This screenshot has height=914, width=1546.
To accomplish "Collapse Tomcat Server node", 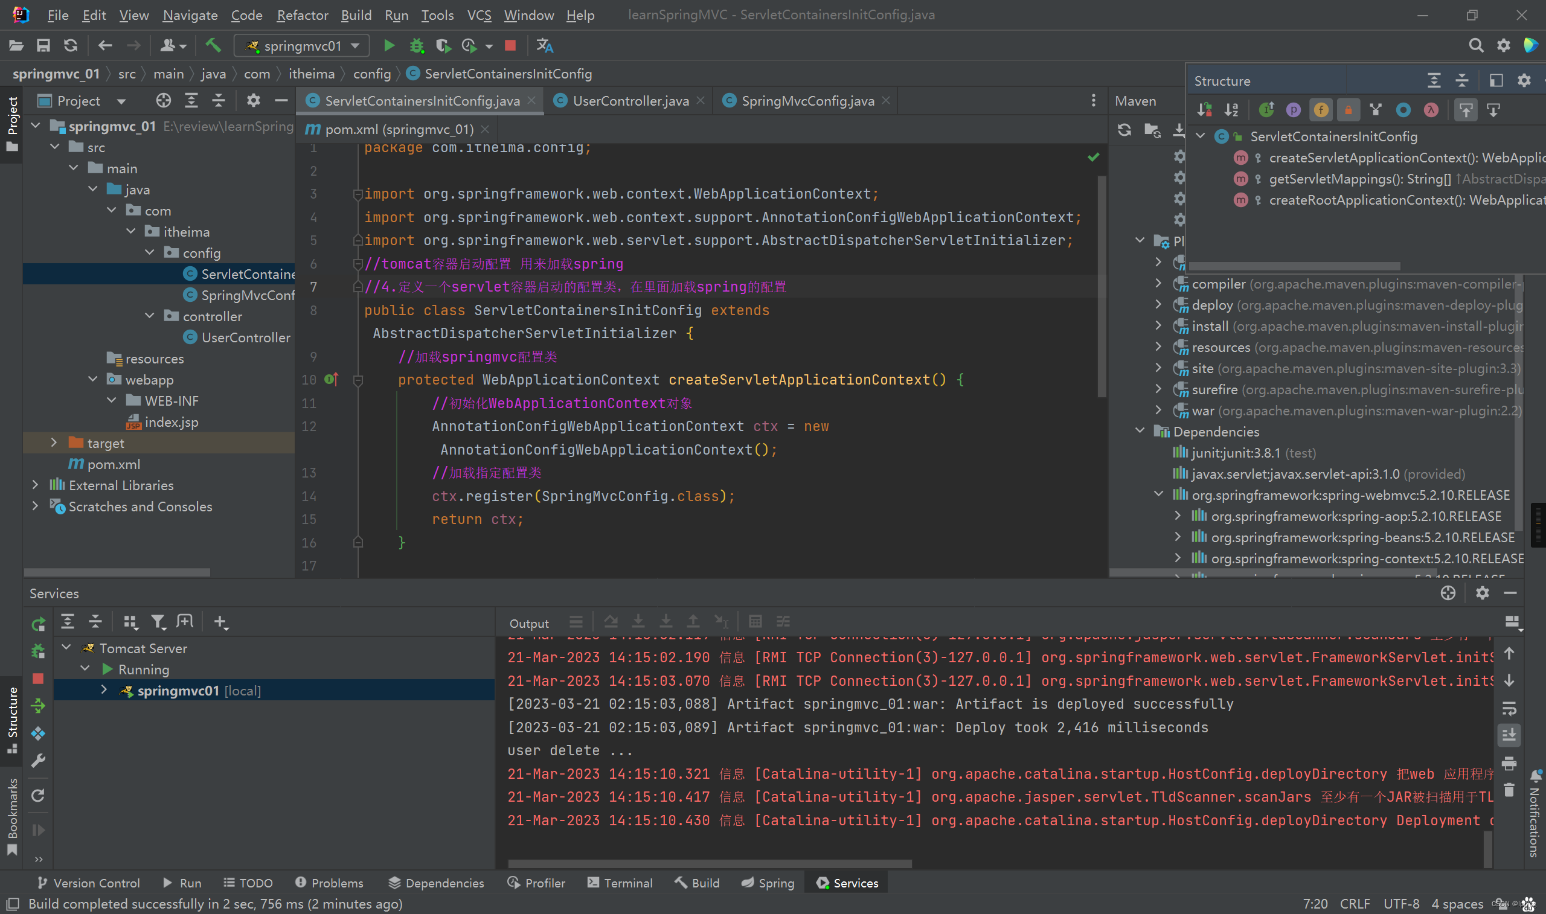I will 66,648.
